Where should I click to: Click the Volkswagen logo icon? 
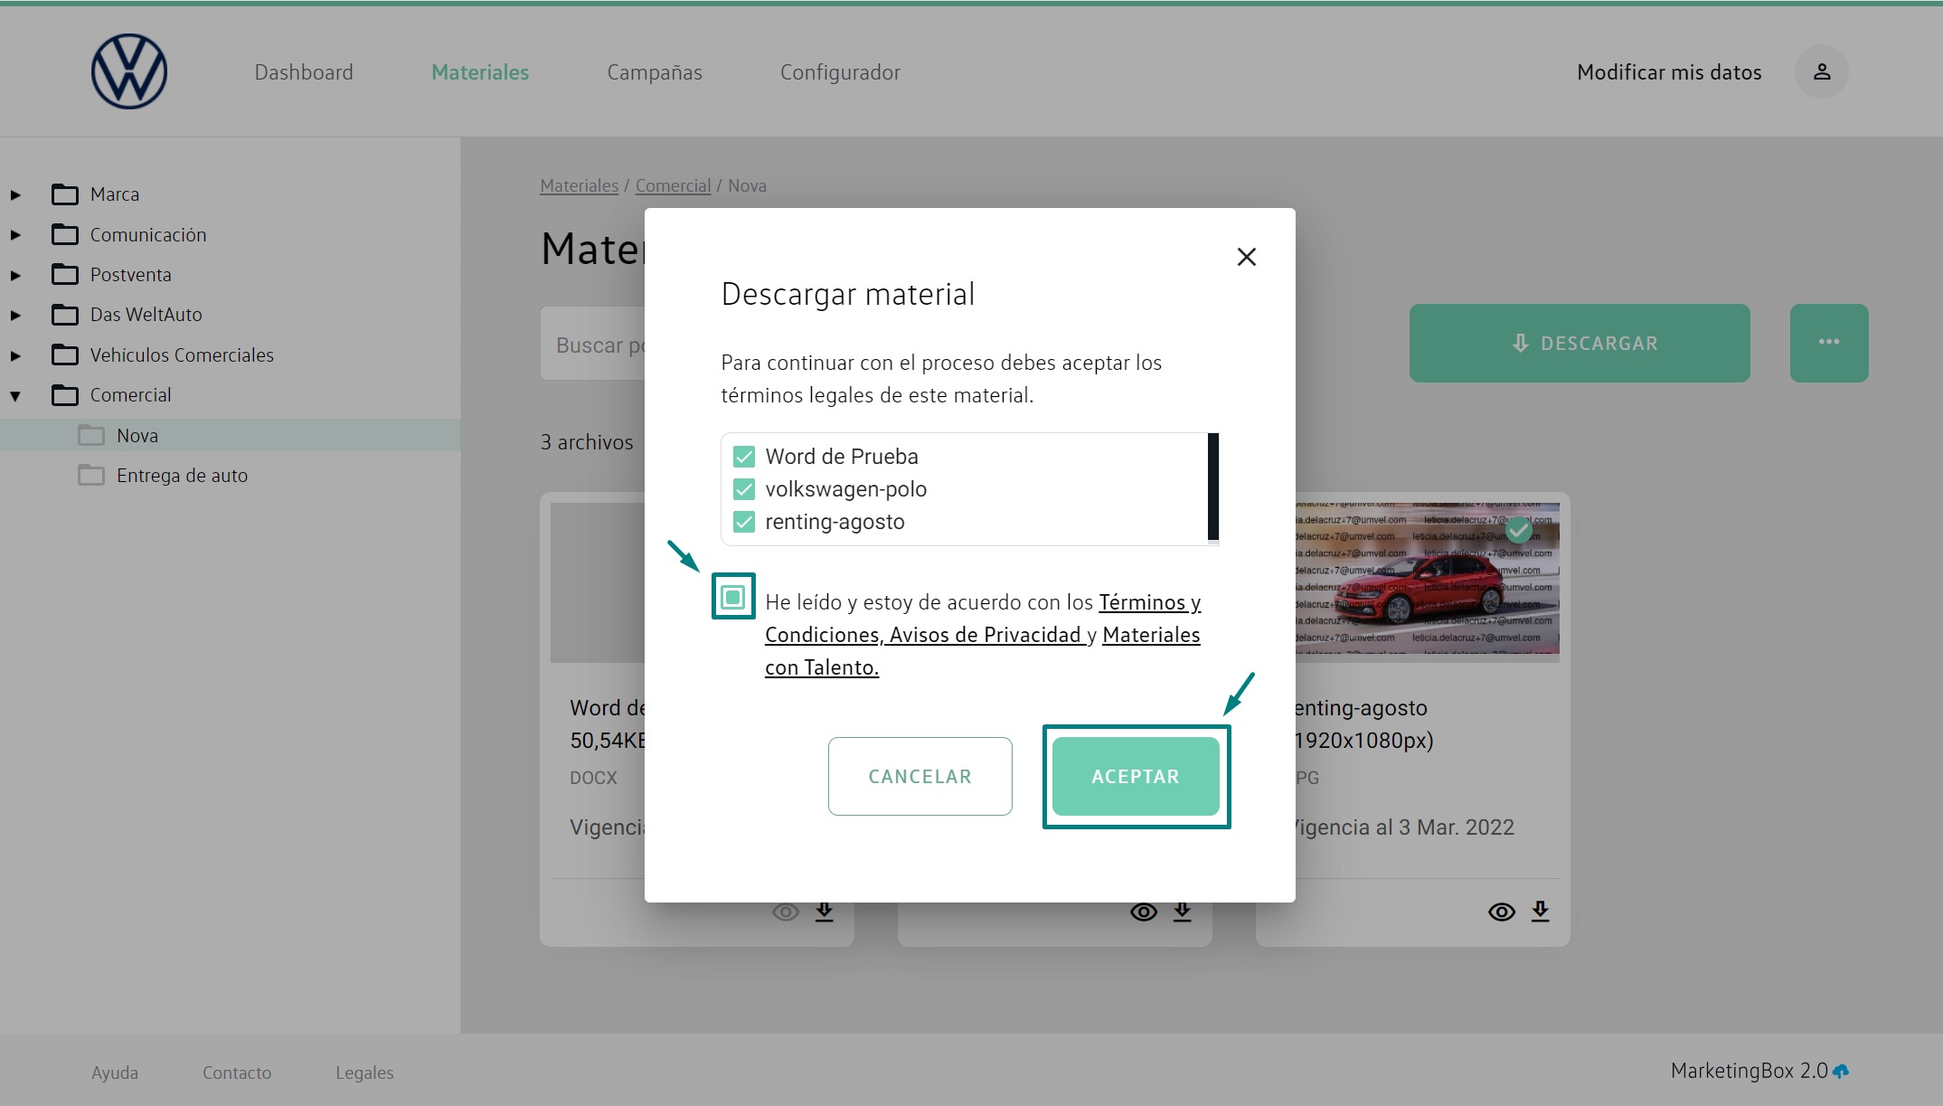(129, 71)
